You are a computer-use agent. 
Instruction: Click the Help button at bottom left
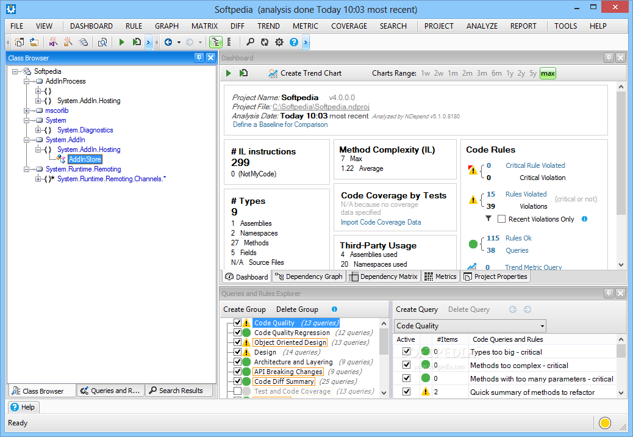coord(23,407)
